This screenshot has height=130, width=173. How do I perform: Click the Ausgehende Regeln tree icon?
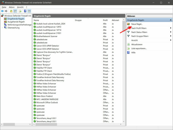(5, 22)
